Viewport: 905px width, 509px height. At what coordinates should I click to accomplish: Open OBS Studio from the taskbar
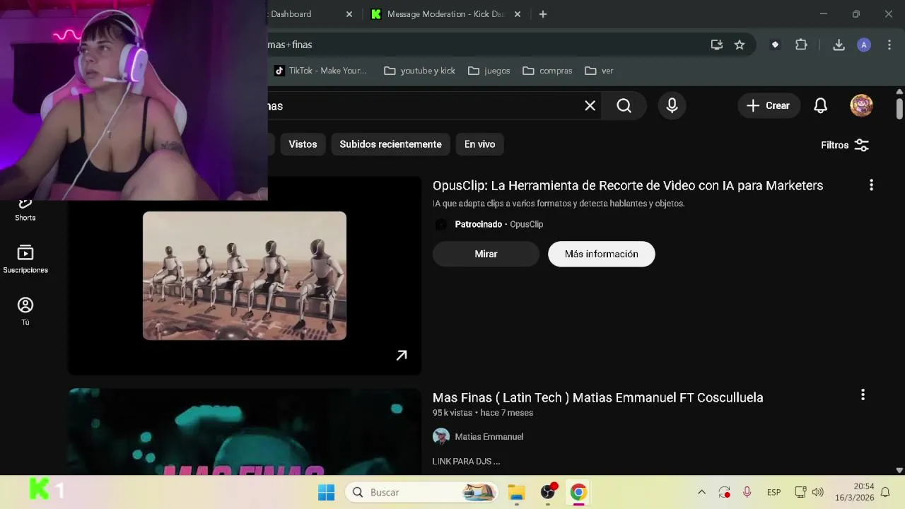[x=549, y=492]
